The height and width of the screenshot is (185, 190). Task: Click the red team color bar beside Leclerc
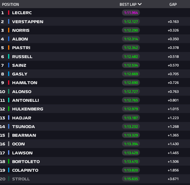[9, 13]
